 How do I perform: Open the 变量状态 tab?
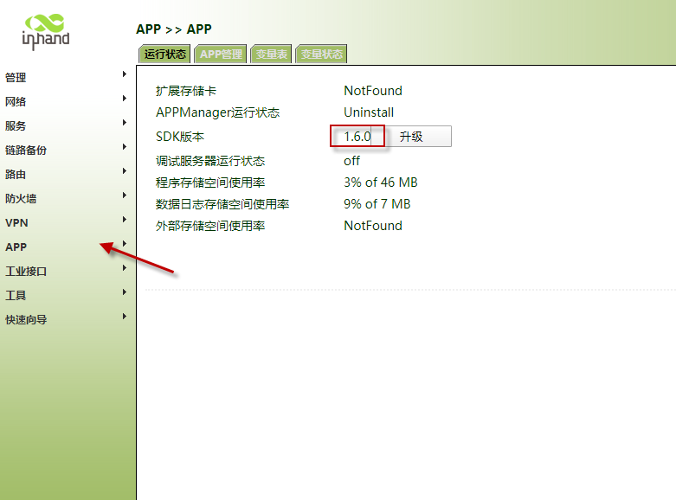(321, 54)
